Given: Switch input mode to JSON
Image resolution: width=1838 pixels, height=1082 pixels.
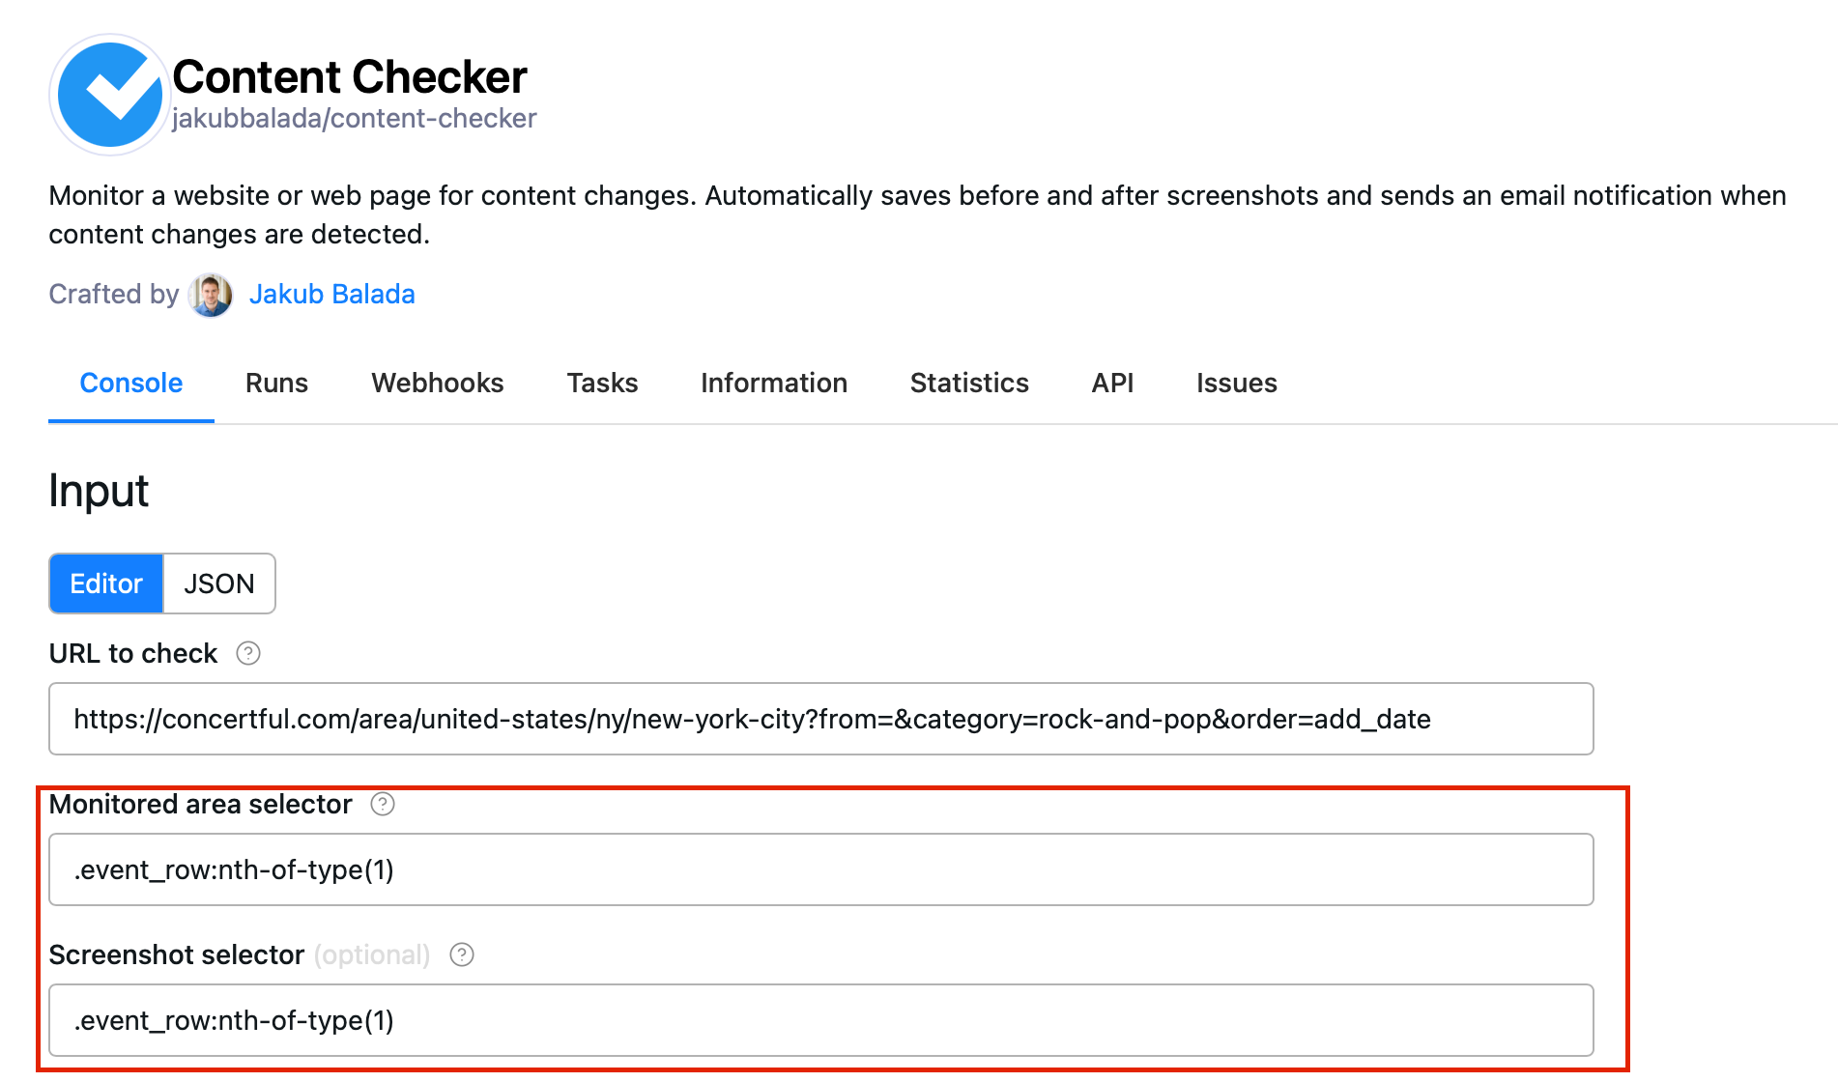Looking at the screenshot, I should [x=219, y=584].
